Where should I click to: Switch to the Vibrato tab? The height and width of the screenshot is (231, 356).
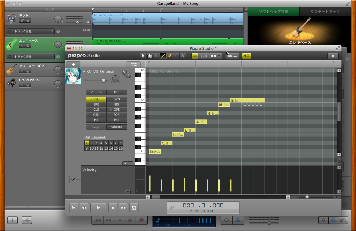[x=117, y=127]
